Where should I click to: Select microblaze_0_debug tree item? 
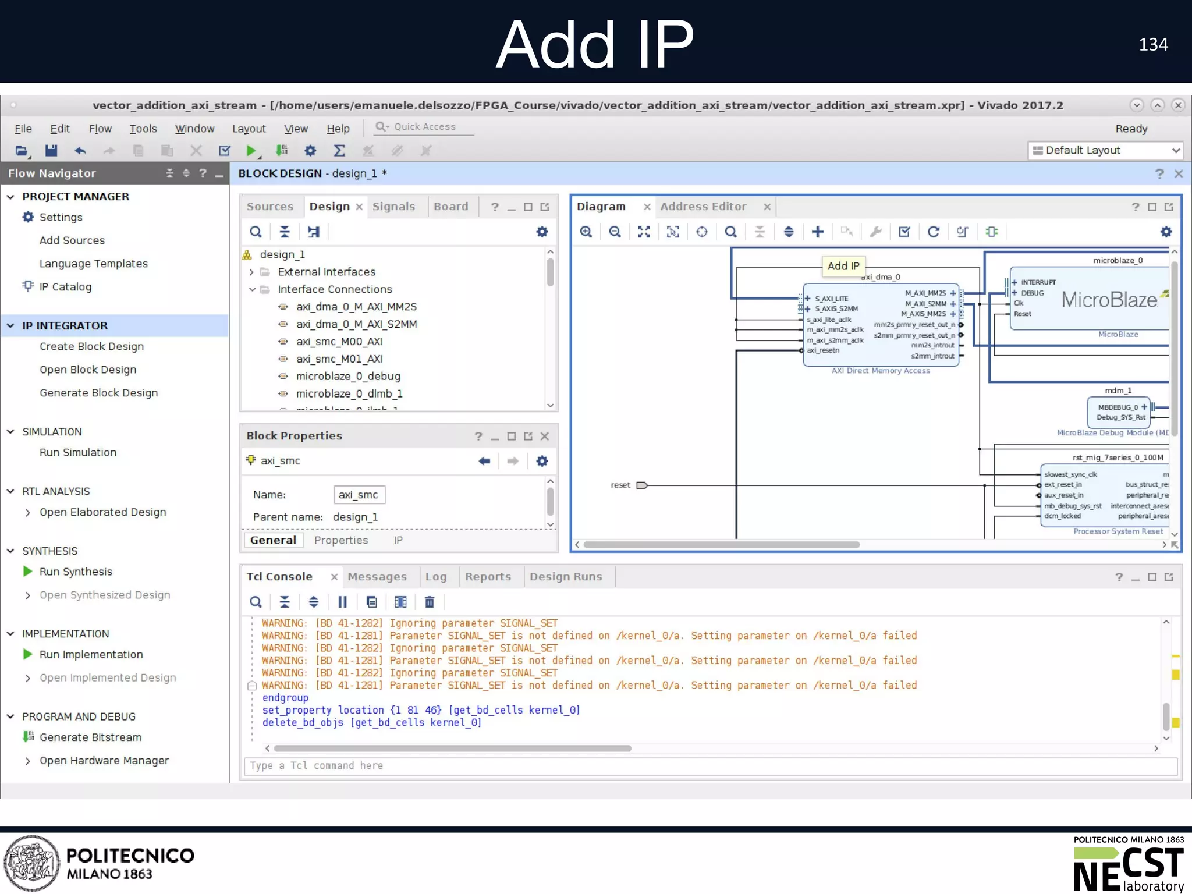tap(348, 377)
